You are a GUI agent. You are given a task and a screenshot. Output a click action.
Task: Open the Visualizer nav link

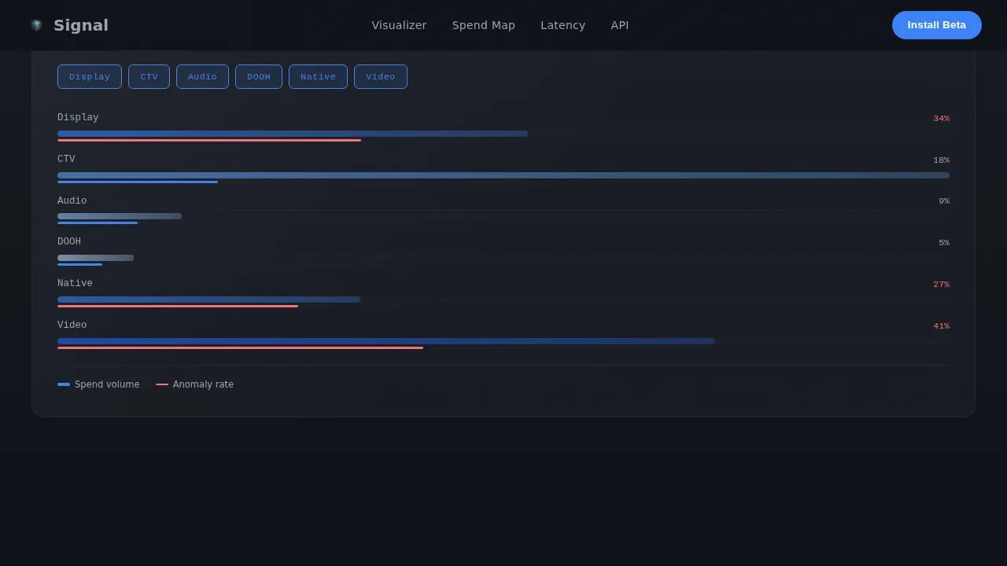[399, 25]
